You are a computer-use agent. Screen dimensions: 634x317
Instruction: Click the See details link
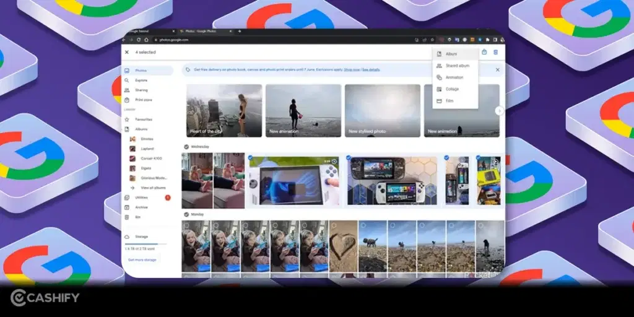tap(371, 69)
